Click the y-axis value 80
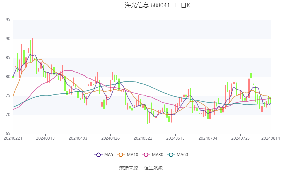Image resolution: width=282 pixels, height=171 pixels. (x=8, y=77)
